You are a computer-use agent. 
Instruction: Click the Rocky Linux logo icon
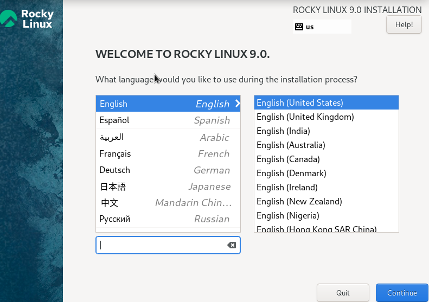pyautogui.click(x=9, y=18)
